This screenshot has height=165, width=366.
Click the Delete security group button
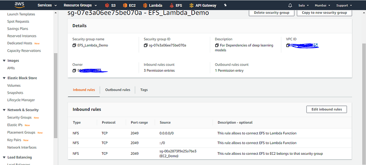click(272, 12)
